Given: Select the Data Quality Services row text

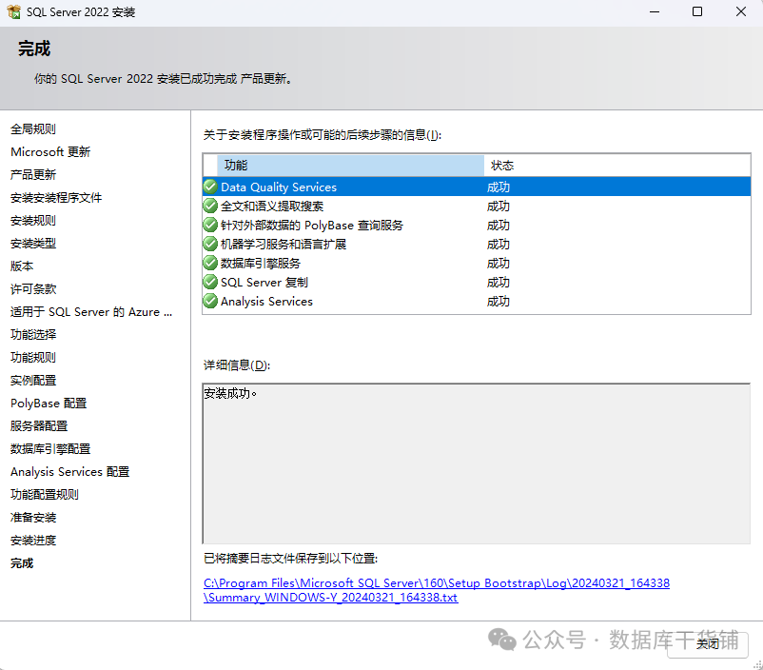Looking at the screenshot, I should point(279,187).
